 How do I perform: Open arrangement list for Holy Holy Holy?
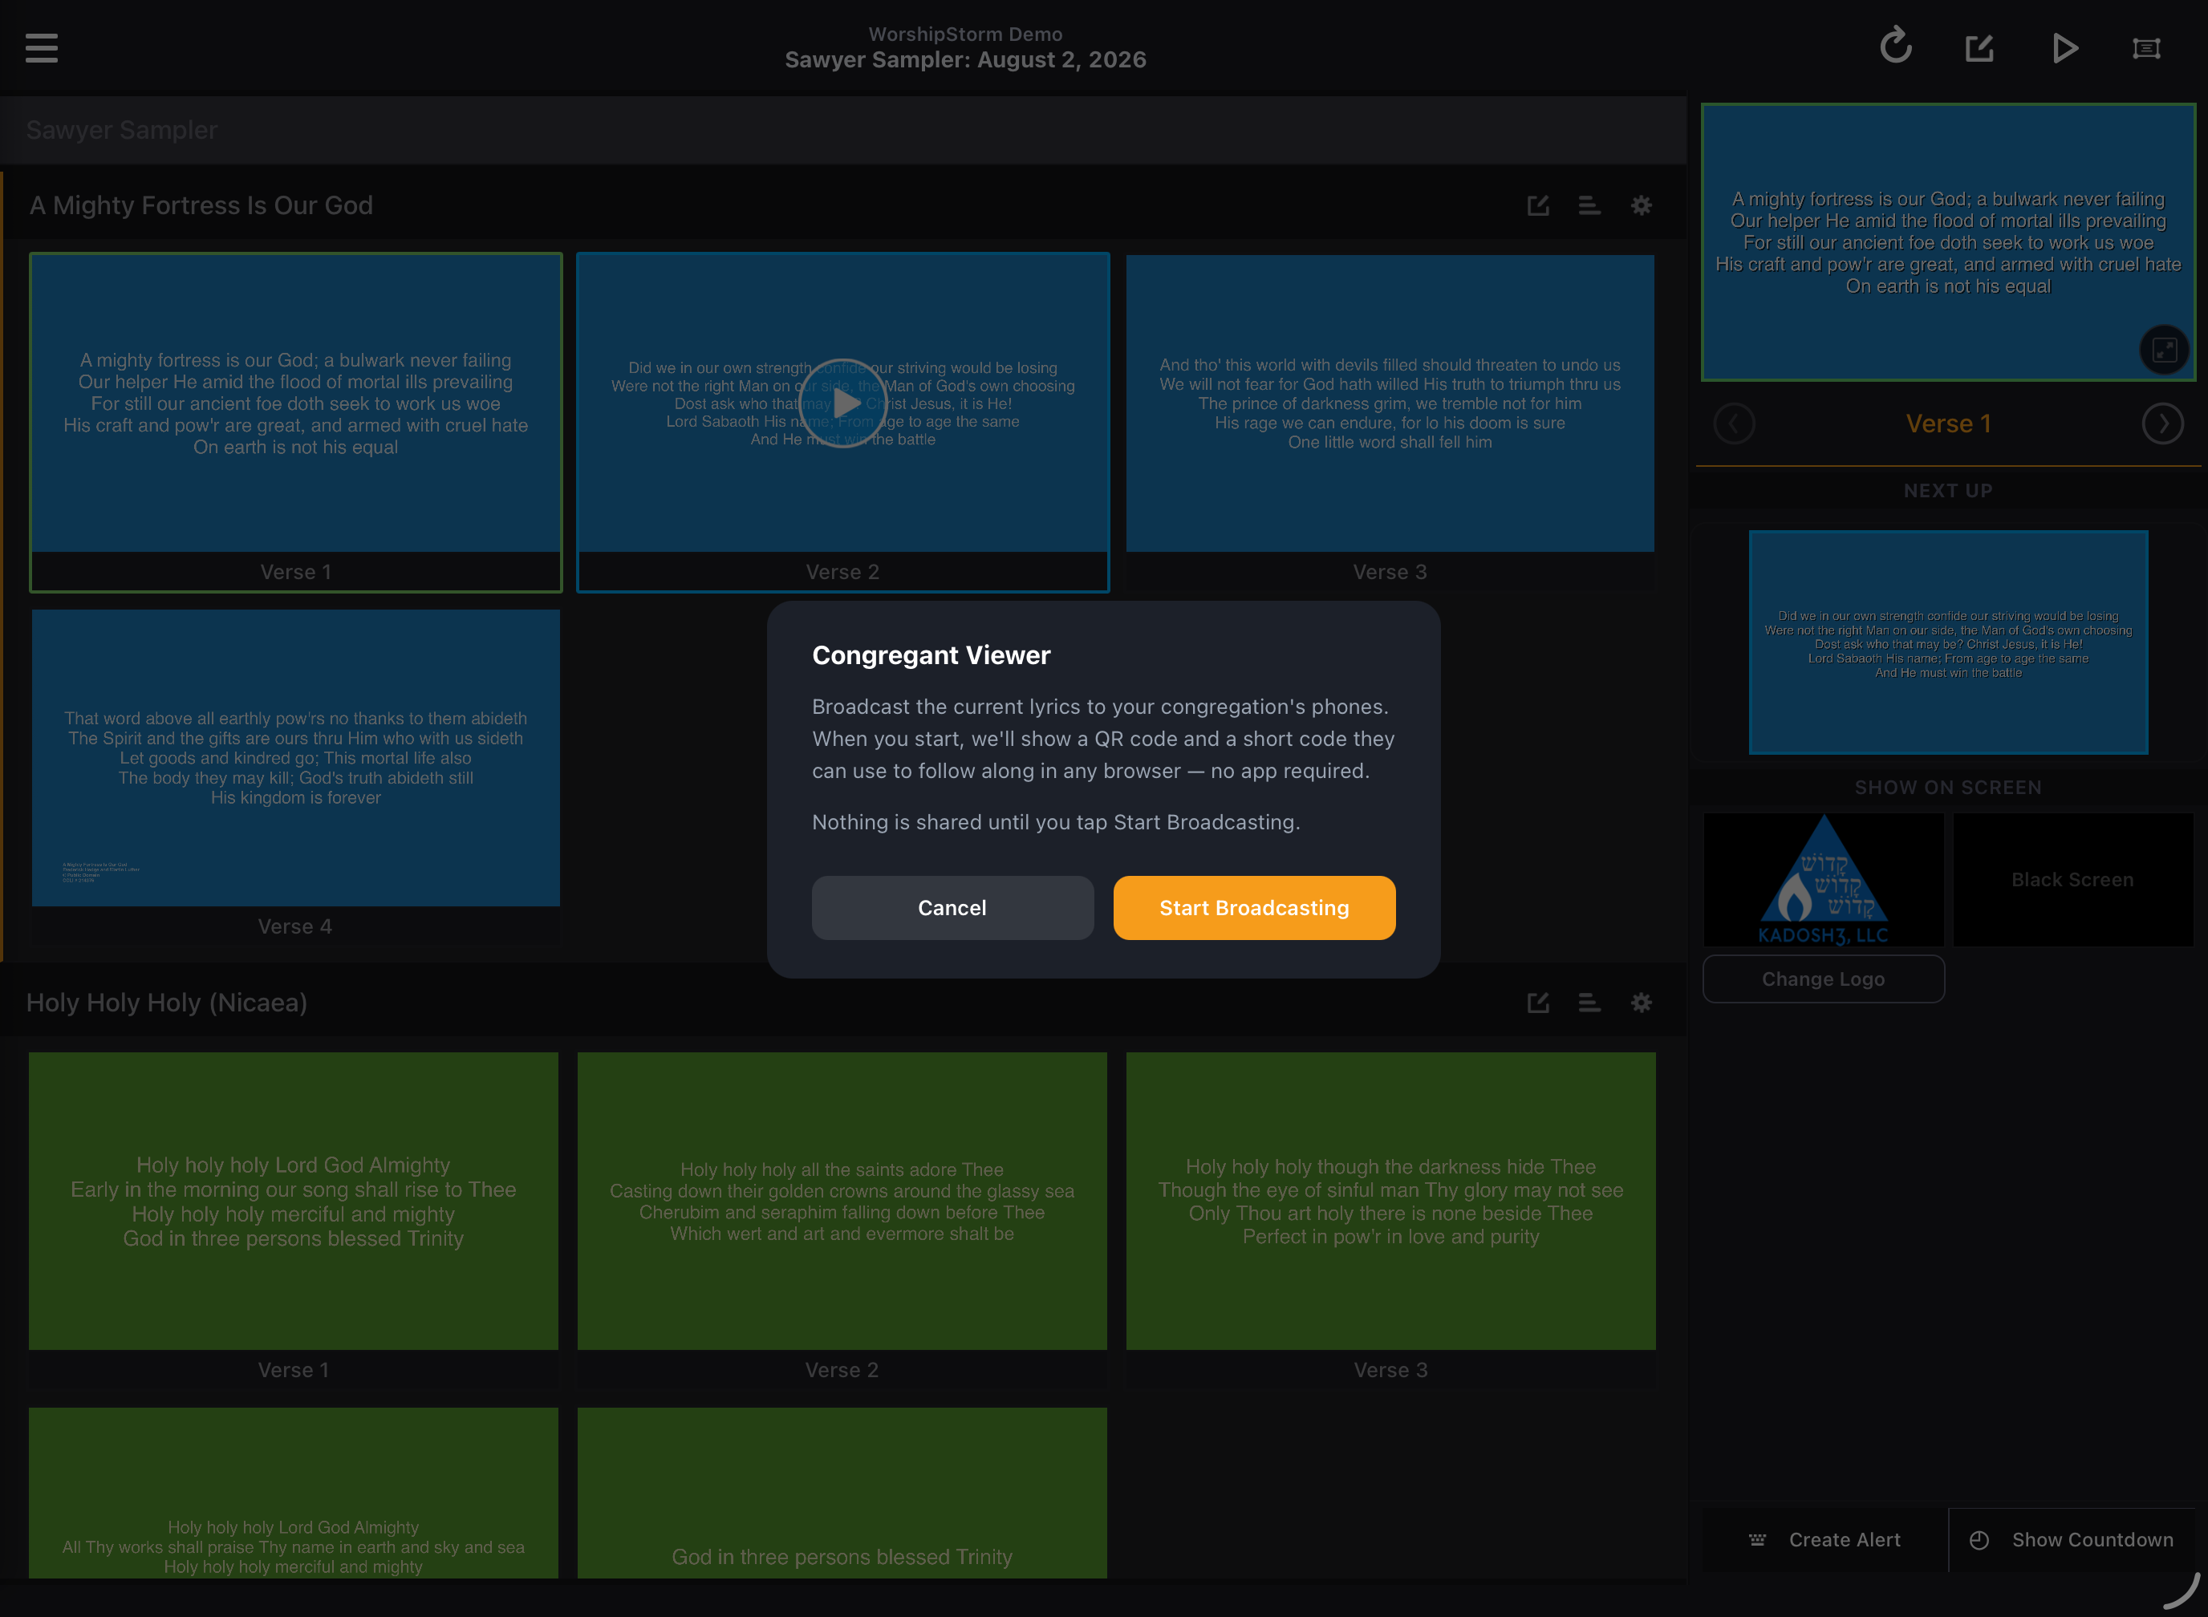point(1589,1003)
